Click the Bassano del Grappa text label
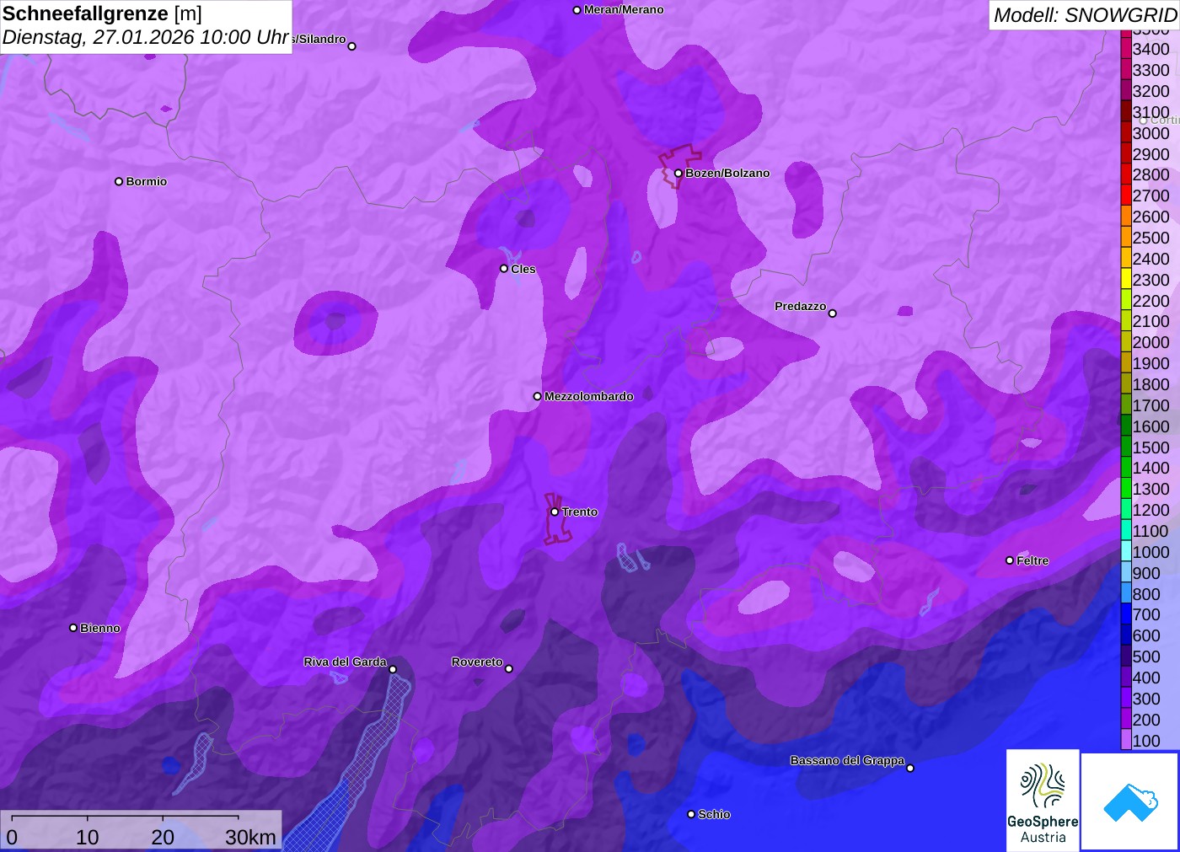The width and height of the screenshot is (1180, 852). [847, 760]
